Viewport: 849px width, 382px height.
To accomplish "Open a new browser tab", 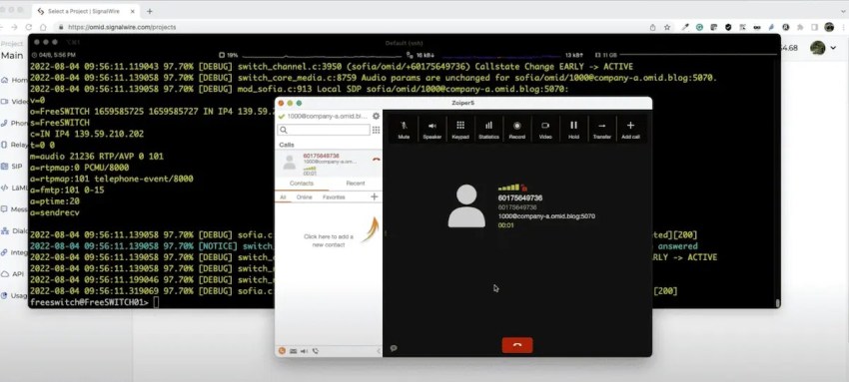I will click(150, 11).
